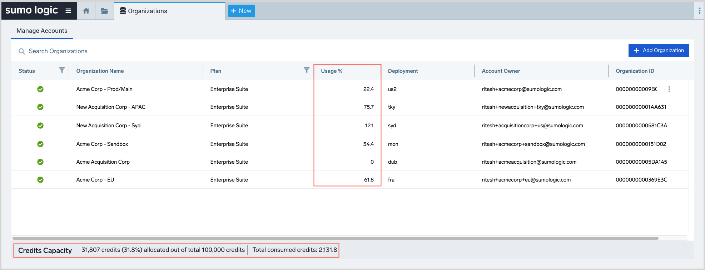The width and height of the screenshot is (705, 270).
Task: Click the Sumo Logic logo
Action: 31,10
